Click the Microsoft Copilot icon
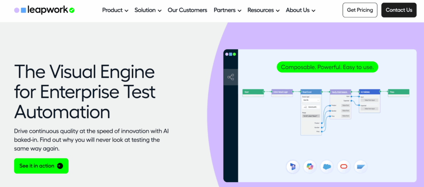Screen dimensions: 424x187 click(310, 166)
